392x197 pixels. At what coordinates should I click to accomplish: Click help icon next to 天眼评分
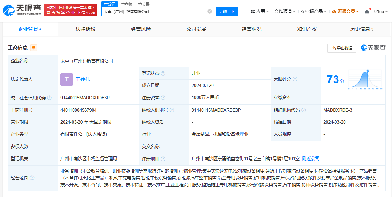click(x=295, y=79)
